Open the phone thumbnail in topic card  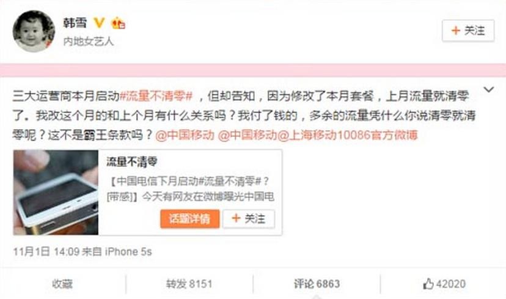56,193
